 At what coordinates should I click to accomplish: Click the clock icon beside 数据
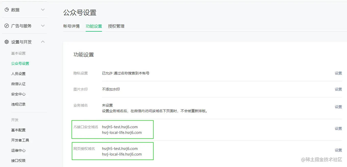pyautogui.click(x=6, y=10)
